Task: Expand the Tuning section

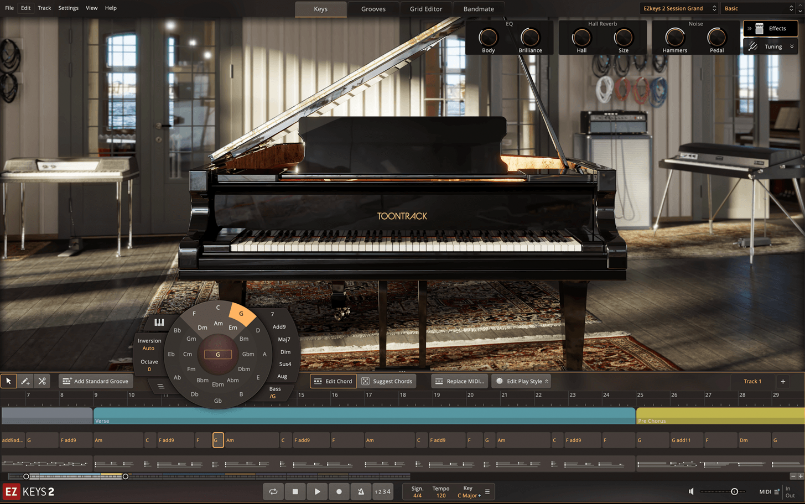Action: [x=772, y=46]
